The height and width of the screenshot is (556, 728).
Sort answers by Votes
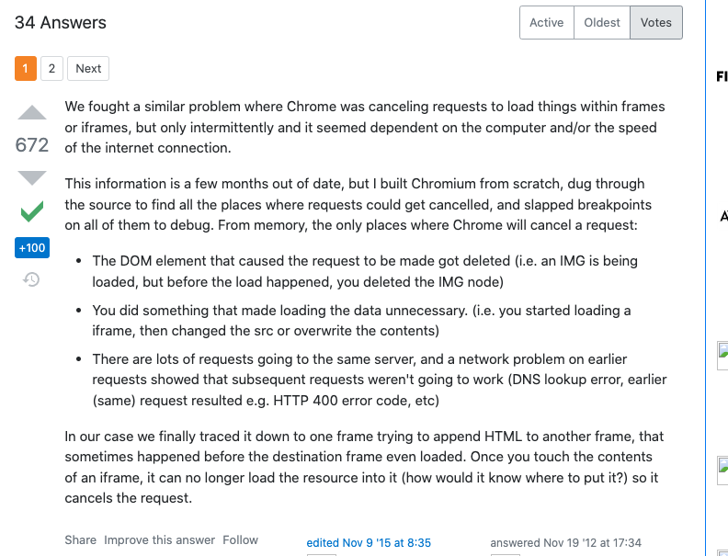pos(656,23)
